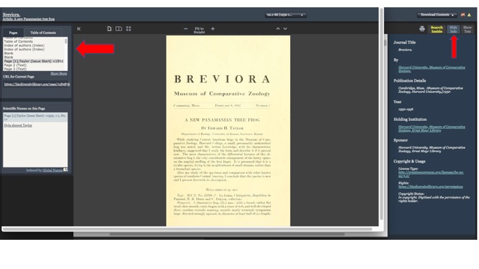This screenshot has width=479, height=269.
Task: Print using the printer icon
Action: 422,29
